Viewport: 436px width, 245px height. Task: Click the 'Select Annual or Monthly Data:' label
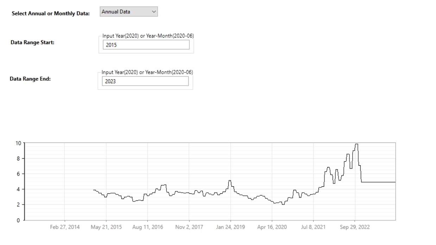pyautogui.click(x=51, y=14)
